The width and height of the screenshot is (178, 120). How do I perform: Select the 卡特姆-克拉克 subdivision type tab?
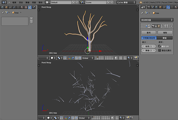(149, 38)
